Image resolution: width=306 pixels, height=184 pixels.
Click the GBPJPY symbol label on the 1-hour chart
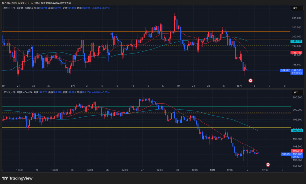tap(286, 154)
